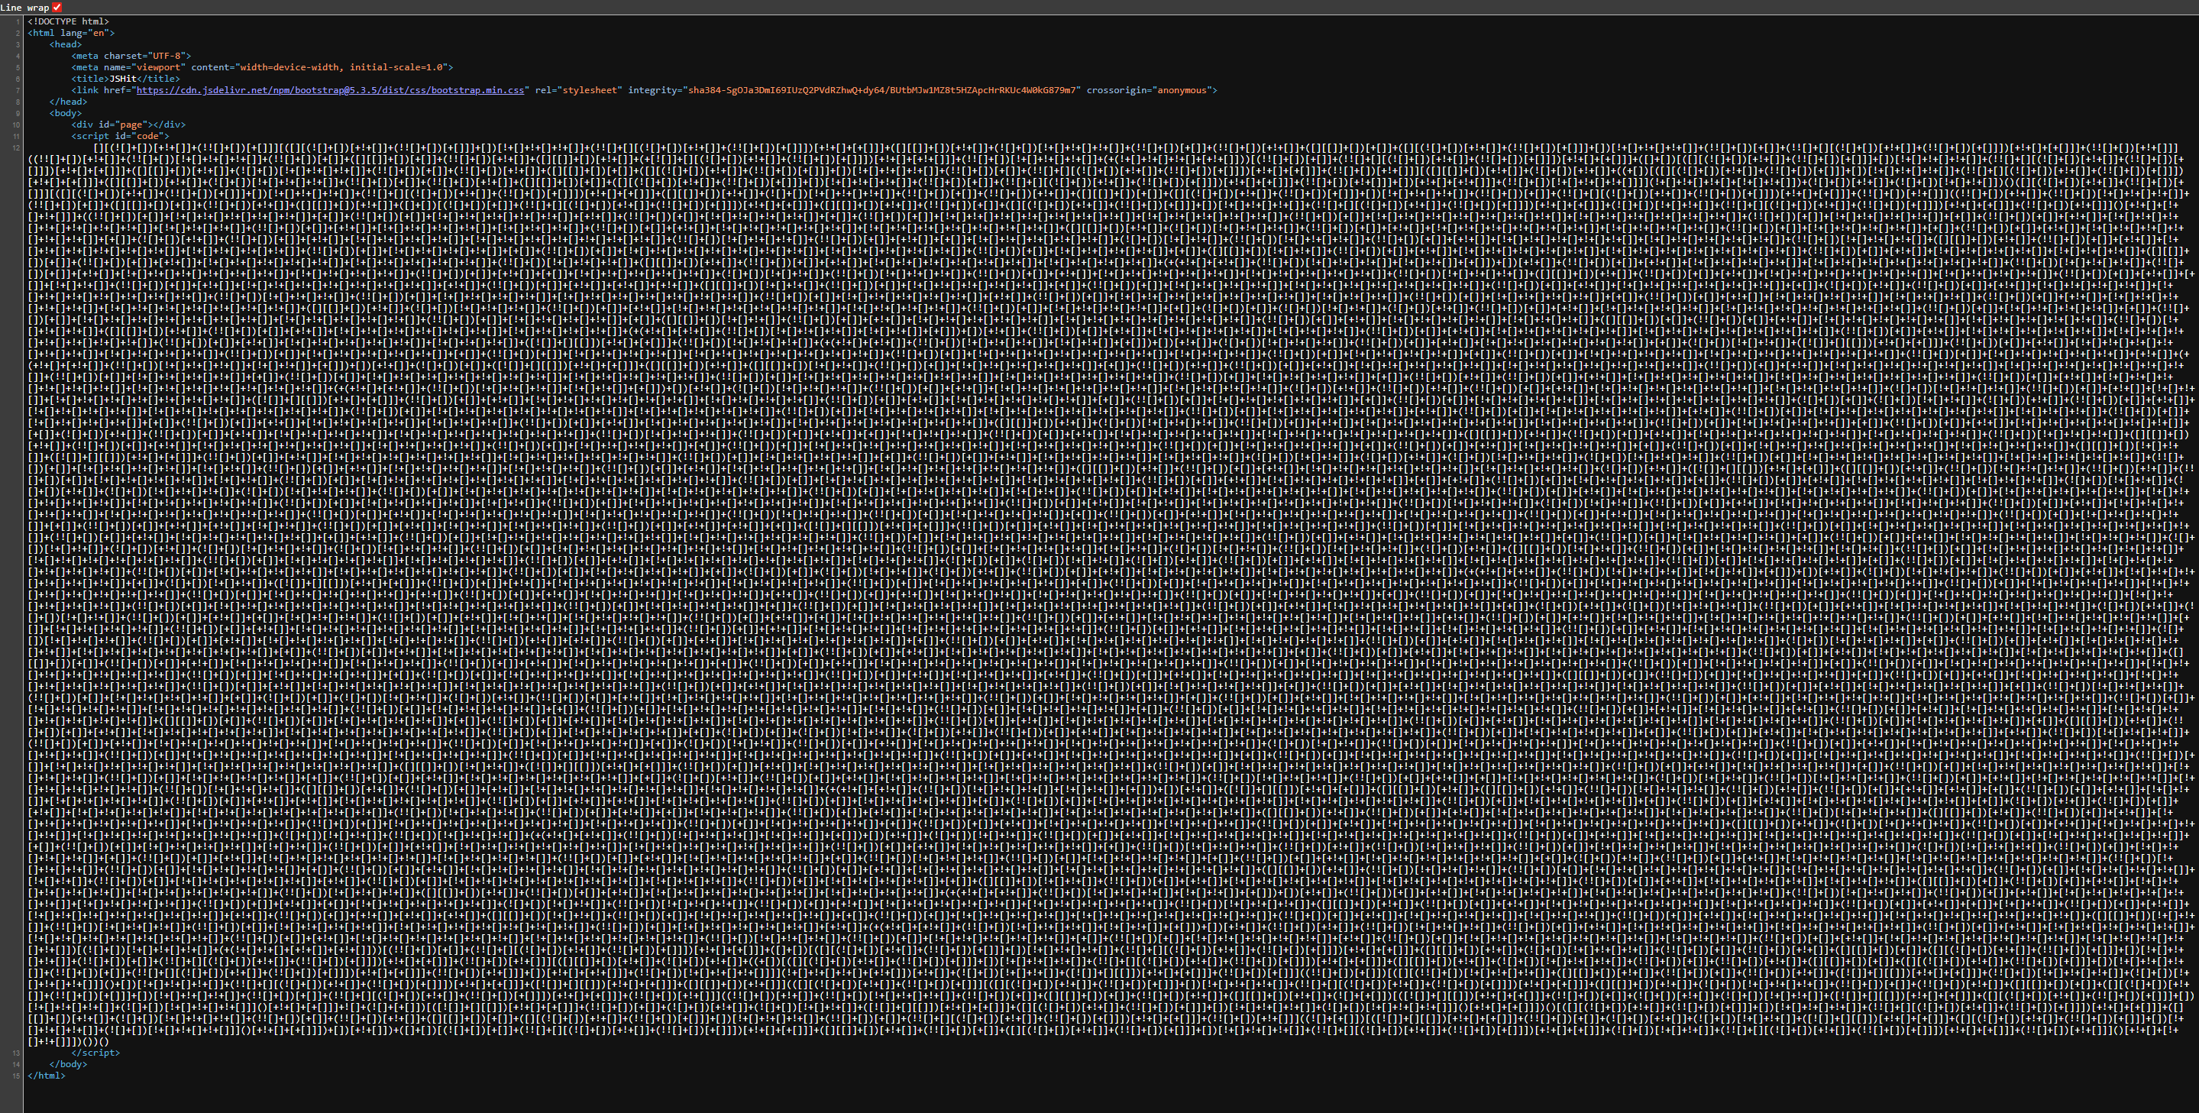The width and height of the screenshot is (2199, 1113).
Task: Toggle the Line wrap checkbox
Action: point(56,8)
